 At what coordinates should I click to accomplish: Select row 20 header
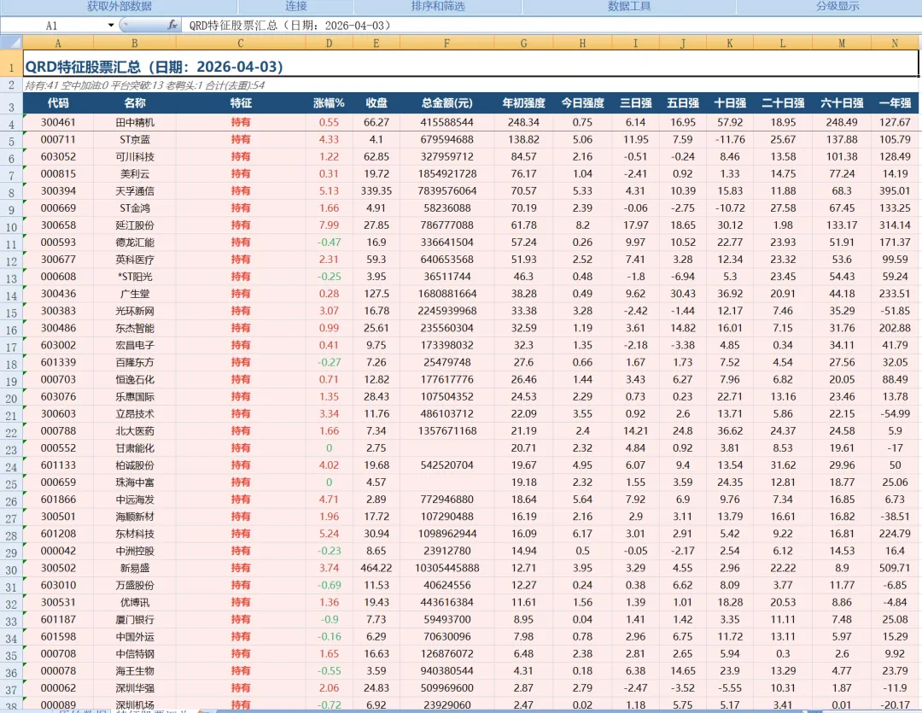[11, 398]
